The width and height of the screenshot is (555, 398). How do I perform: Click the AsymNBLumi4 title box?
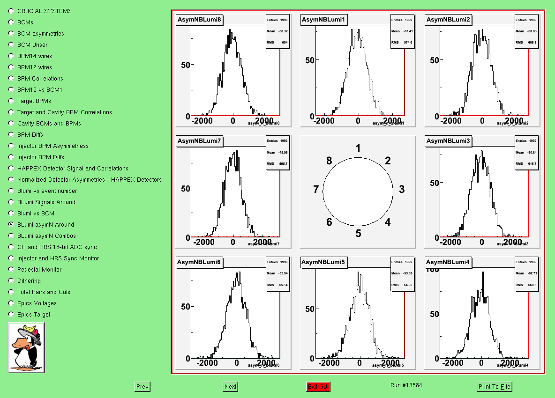pos(448,262)
